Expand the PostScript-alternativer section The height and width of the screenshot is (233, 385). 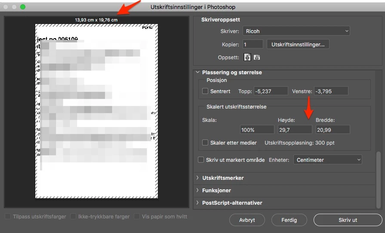click(x=197, y=203)
